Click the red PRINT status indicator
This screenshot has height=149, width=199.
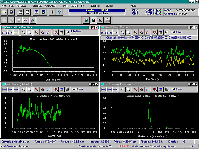[124, 146]
